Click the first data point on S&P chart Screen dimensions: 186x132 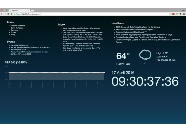tap(9, 73)
